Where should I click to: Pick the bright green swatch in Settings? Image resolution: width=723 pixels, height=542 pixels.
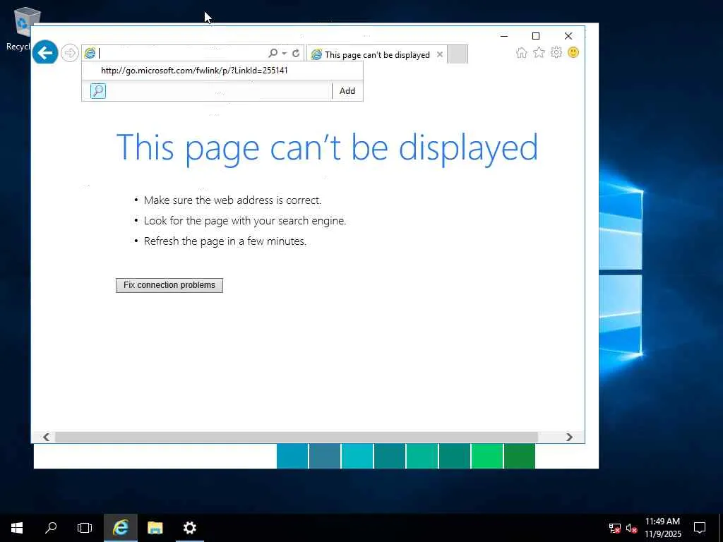[x=487, y=456]
